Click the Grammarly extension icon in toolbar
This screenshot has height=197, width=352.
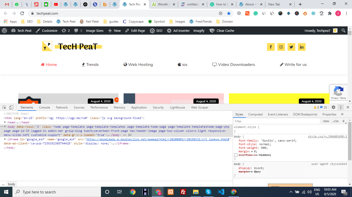(x=255, y=13)
